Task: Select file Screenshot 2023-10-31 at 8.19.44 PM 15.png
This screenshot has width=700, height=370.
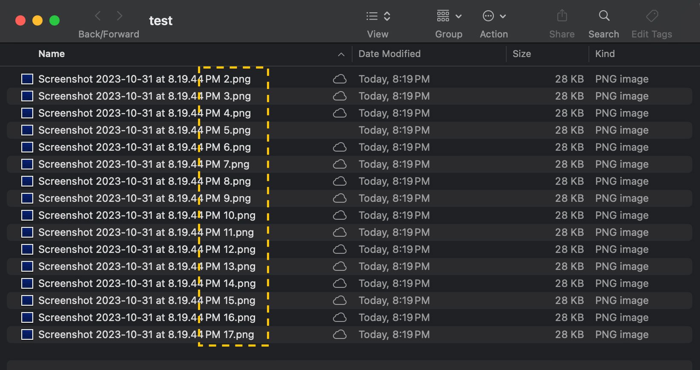Action: tap(147, 301)
